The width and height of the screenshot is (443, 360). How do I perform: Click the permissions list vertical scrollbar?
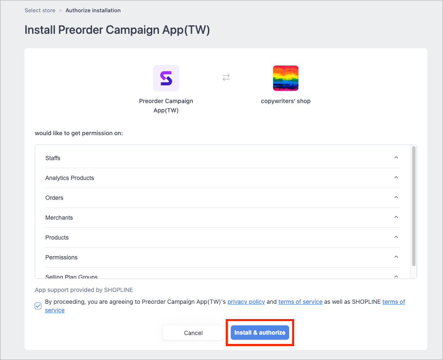pos(413,206)
